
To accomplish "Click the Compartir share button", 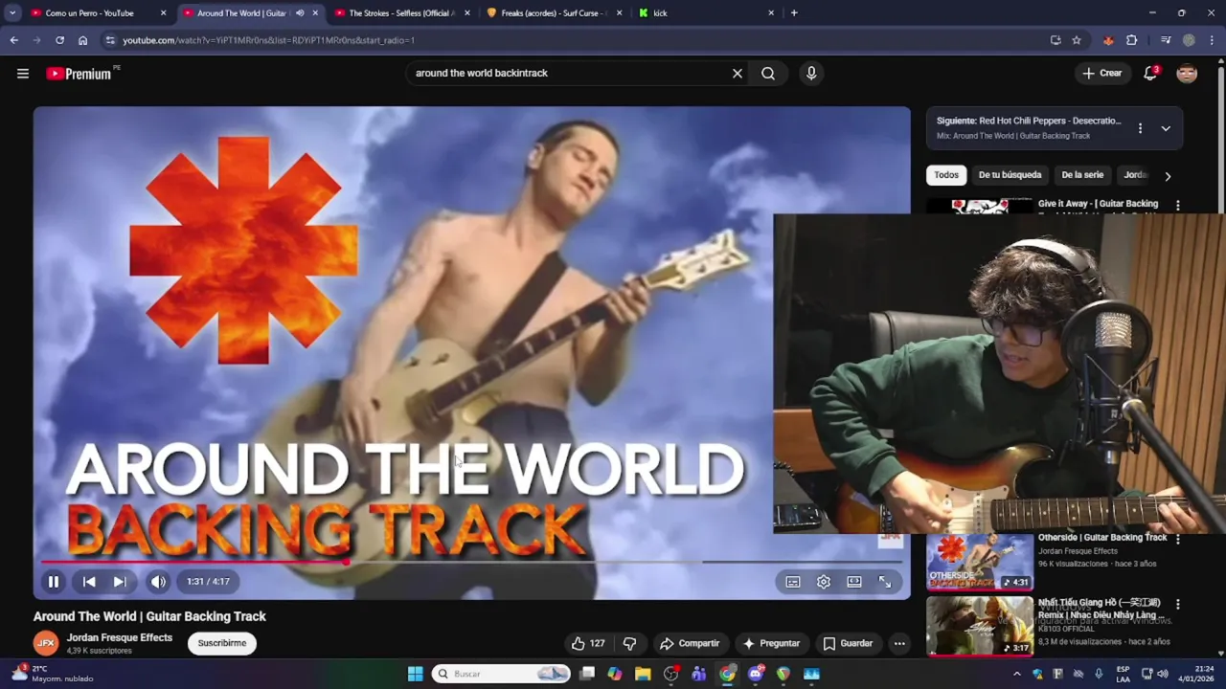I will (x=690, y=643).
